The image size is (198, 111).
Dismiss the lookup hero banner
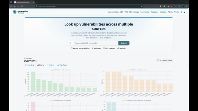point(171,20)
